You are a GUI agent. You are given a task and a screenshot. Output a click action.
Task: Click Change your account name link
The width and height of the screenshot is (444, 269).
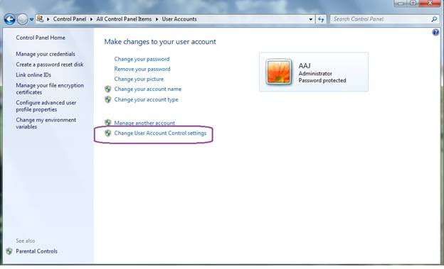coord(148,89)
